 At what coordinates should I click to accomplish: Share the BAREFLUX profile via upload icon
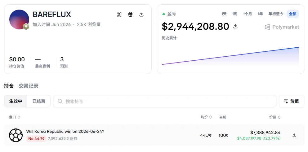click(x=141, y=15)
